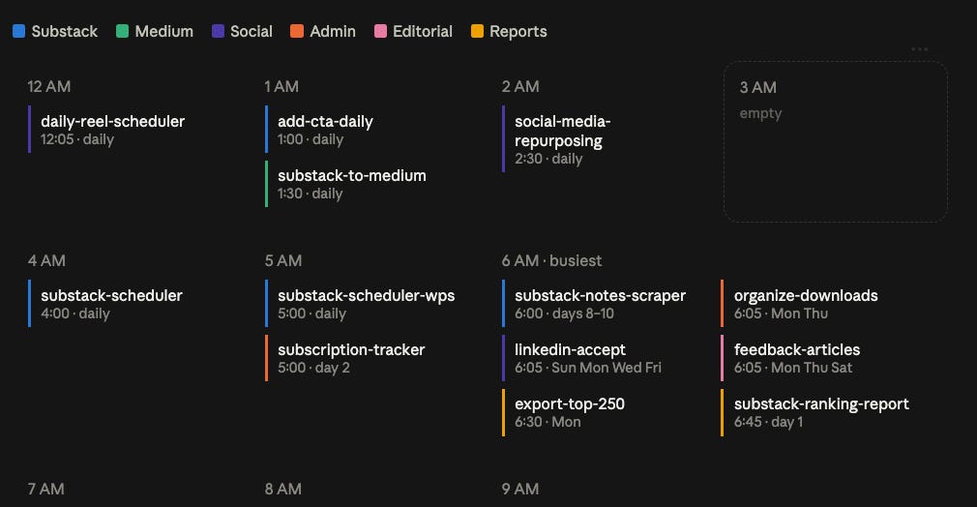The height and width of the screenshot is (507, 977).
Task: Click the yellow Reports legend swatch
Action: tap(477, 31)
